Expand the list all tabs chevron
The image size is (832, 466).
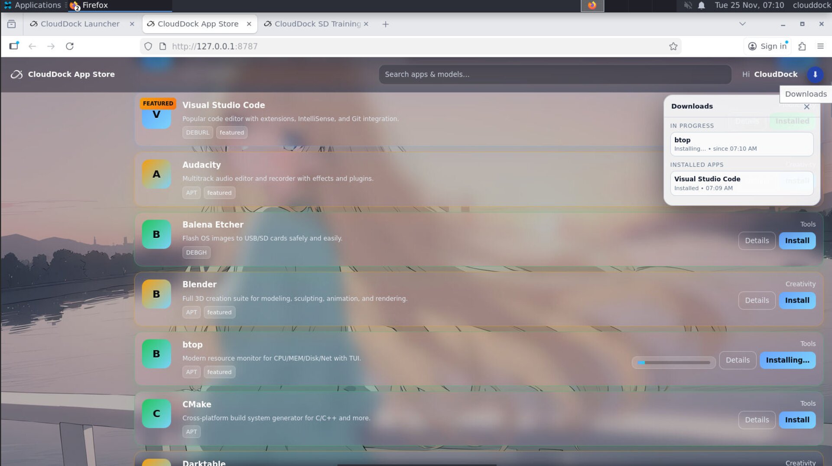(742, 24)
